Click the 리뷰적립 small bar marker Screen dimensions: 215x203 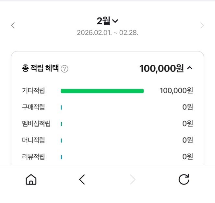click(61, 157)
